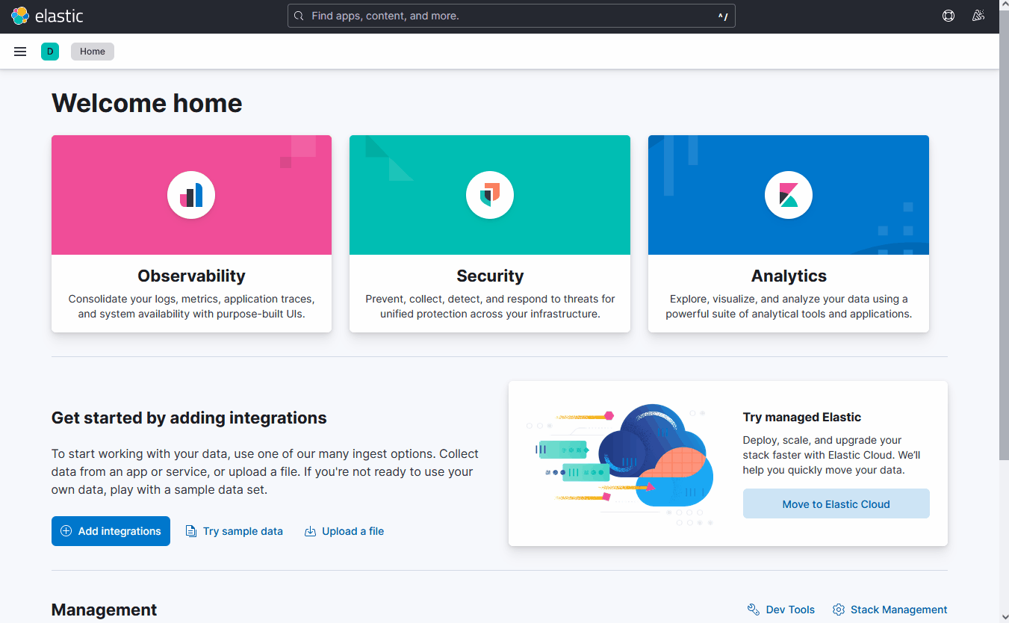This screenshot has height=623, width=1009.
Task: Open the main navigation menu
Action: [x=19, y=51]
